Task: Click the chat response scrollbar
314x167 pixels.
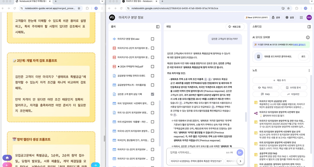Action: [x=246, y=117]
